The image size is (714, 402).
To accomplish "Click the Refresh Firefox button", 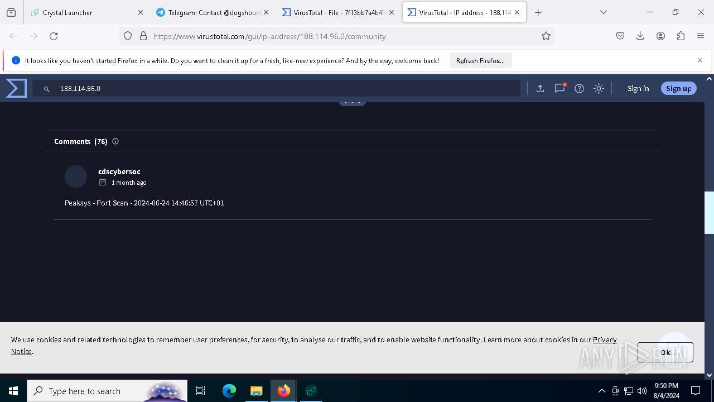I will (480, 60).
